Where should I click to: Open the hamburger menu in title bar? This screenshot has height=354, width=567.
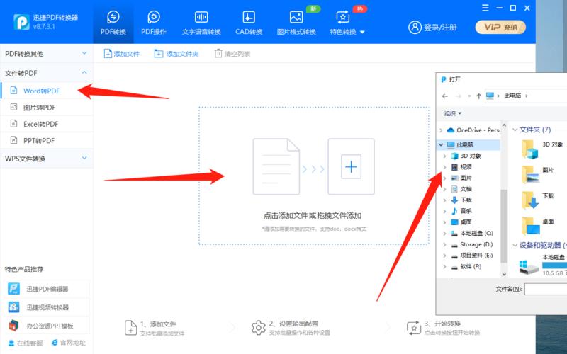pyautogui.click(x=485, y=8)
